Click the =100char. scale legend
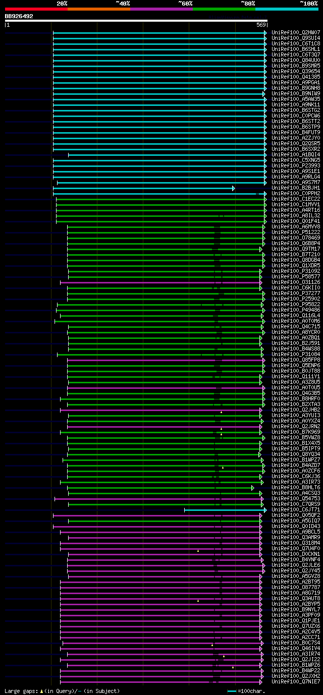This screenshot has width=323, height=695. 246,691
